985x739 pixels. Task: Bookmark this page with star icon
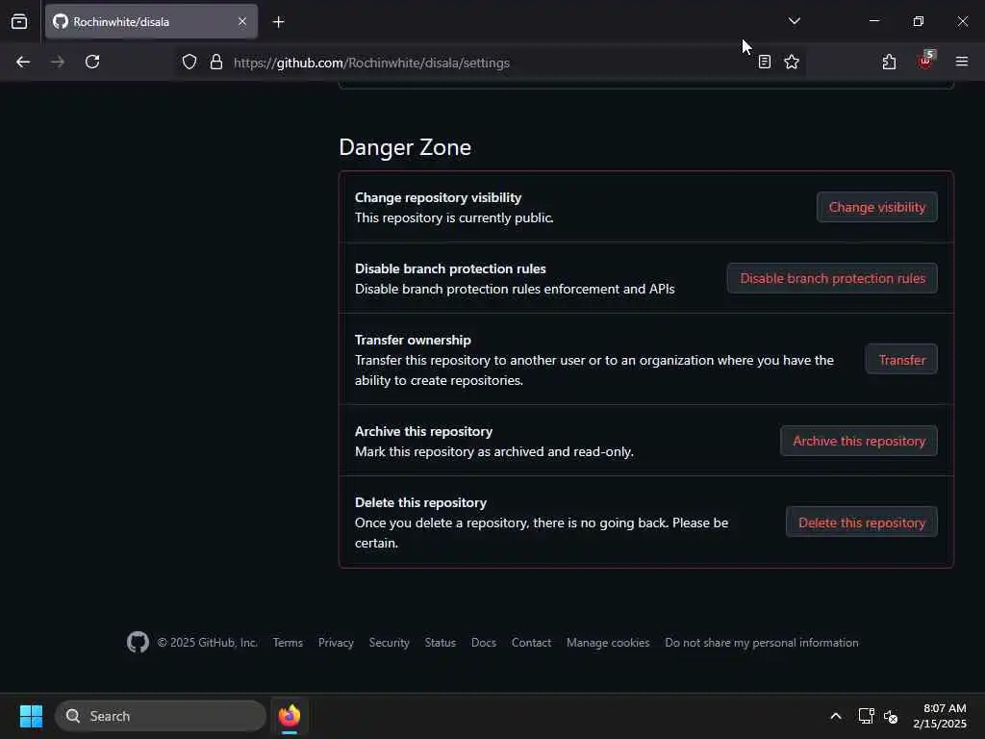coord(792,63)
